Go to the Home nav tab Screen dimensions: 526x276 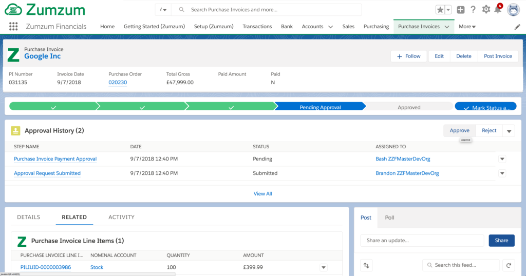(x=107, y=27)
